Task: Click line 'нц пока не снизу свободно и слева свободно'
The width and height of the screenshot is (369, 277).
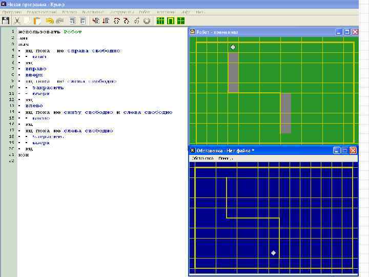Action: tap(99, 112)
